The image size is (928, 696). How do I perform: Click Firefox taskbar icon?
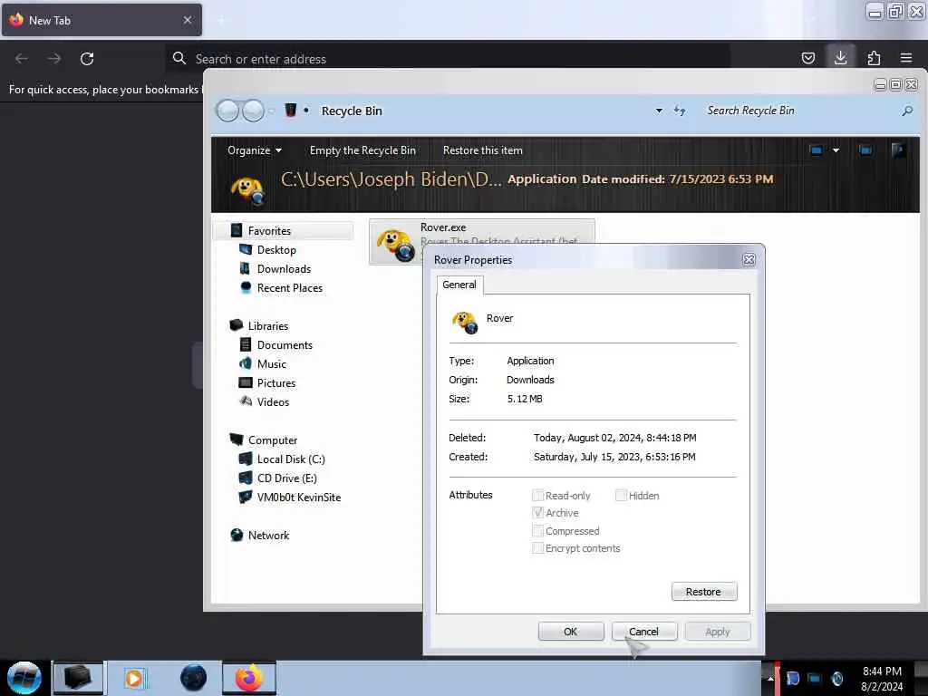249,678
